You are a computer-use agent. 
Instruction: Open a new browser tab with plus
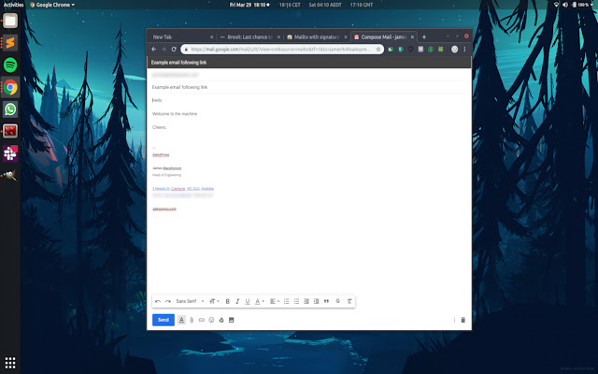[x=424, y=37]
